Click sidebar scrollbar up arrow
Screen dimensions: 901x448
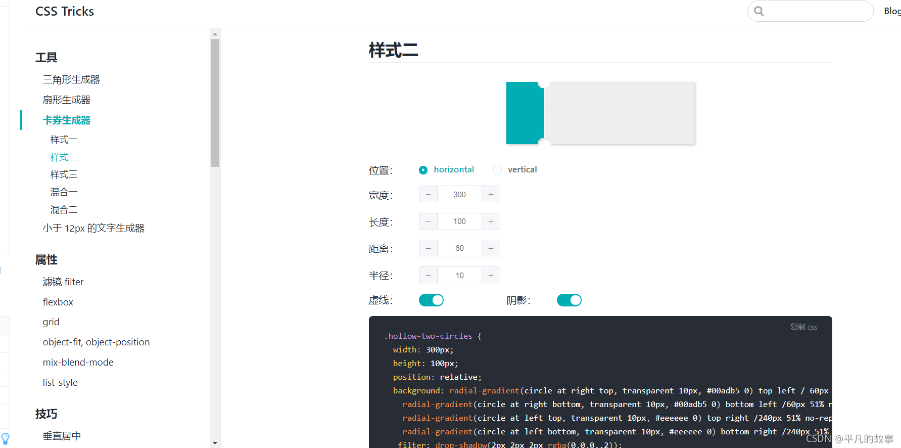(x=215, y=34)
